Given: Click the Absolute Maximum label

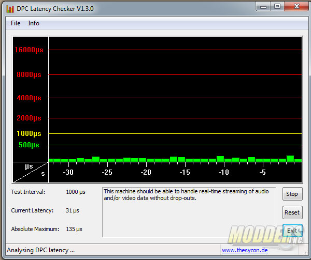Looking at the screenshot, I should (x=35, y=229).
